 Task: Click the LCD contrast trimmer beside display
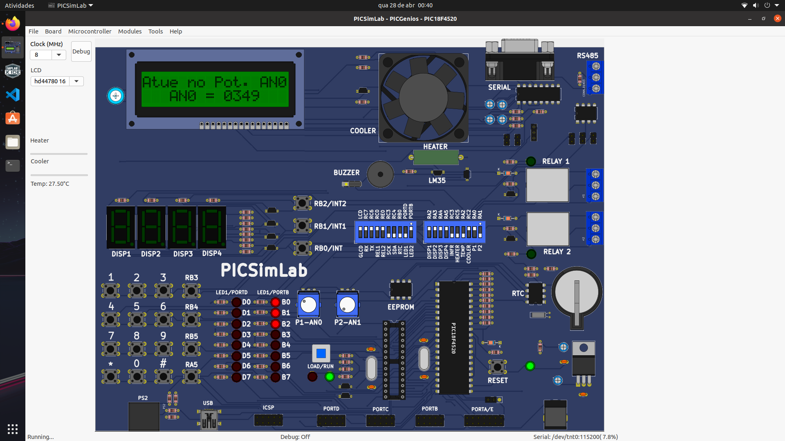coord(116,96)
